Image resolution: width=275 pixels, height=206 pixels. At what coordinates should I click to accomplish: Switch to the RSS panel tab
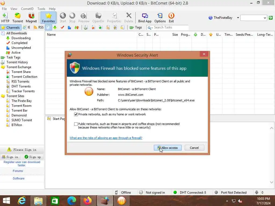click(x=38, y=28)
